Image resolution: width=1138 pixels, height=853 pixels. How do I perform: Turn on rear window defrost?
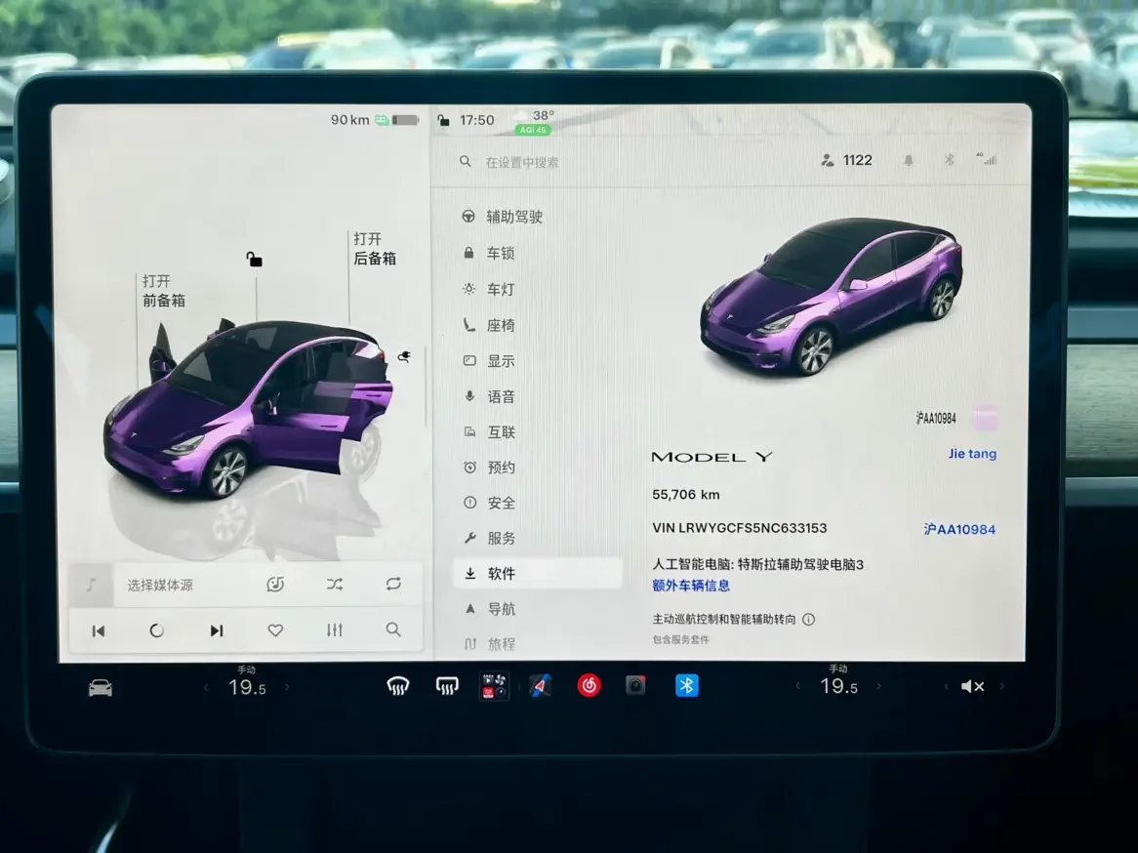[x=447, y=686]
